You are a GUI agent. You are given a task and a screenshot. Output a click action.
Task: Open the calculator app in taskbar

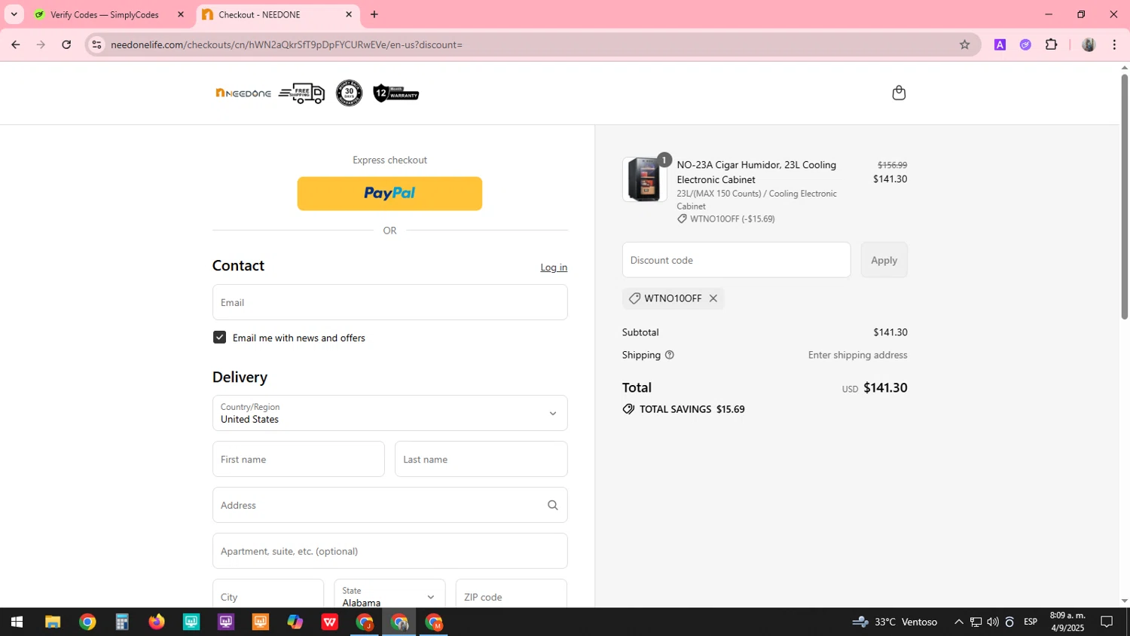coord(121,622)
